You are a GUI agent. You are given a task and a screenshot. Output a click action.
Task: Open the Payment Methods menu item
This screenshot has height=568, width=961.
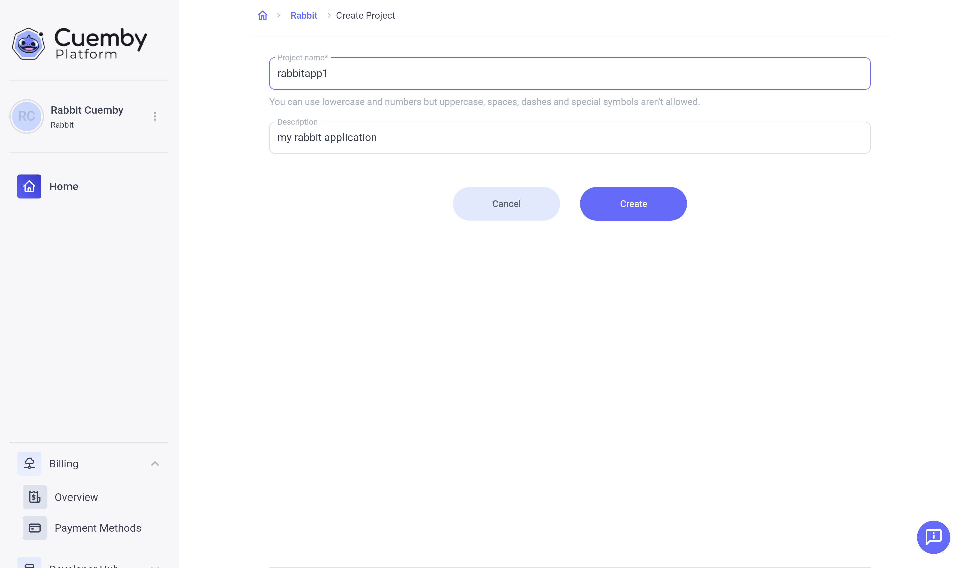[98, 528]
